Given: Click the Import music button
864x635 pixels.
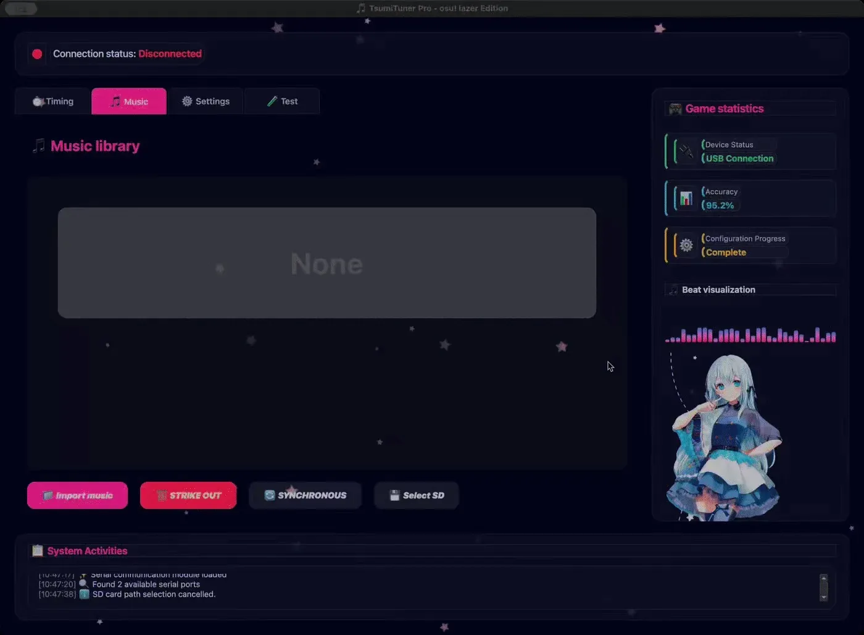Looking at the screenshot, I should (78, 495).
